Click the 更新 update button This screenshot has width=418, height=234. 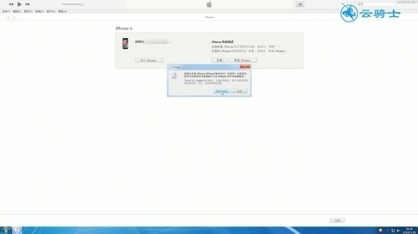coord(219,61)
